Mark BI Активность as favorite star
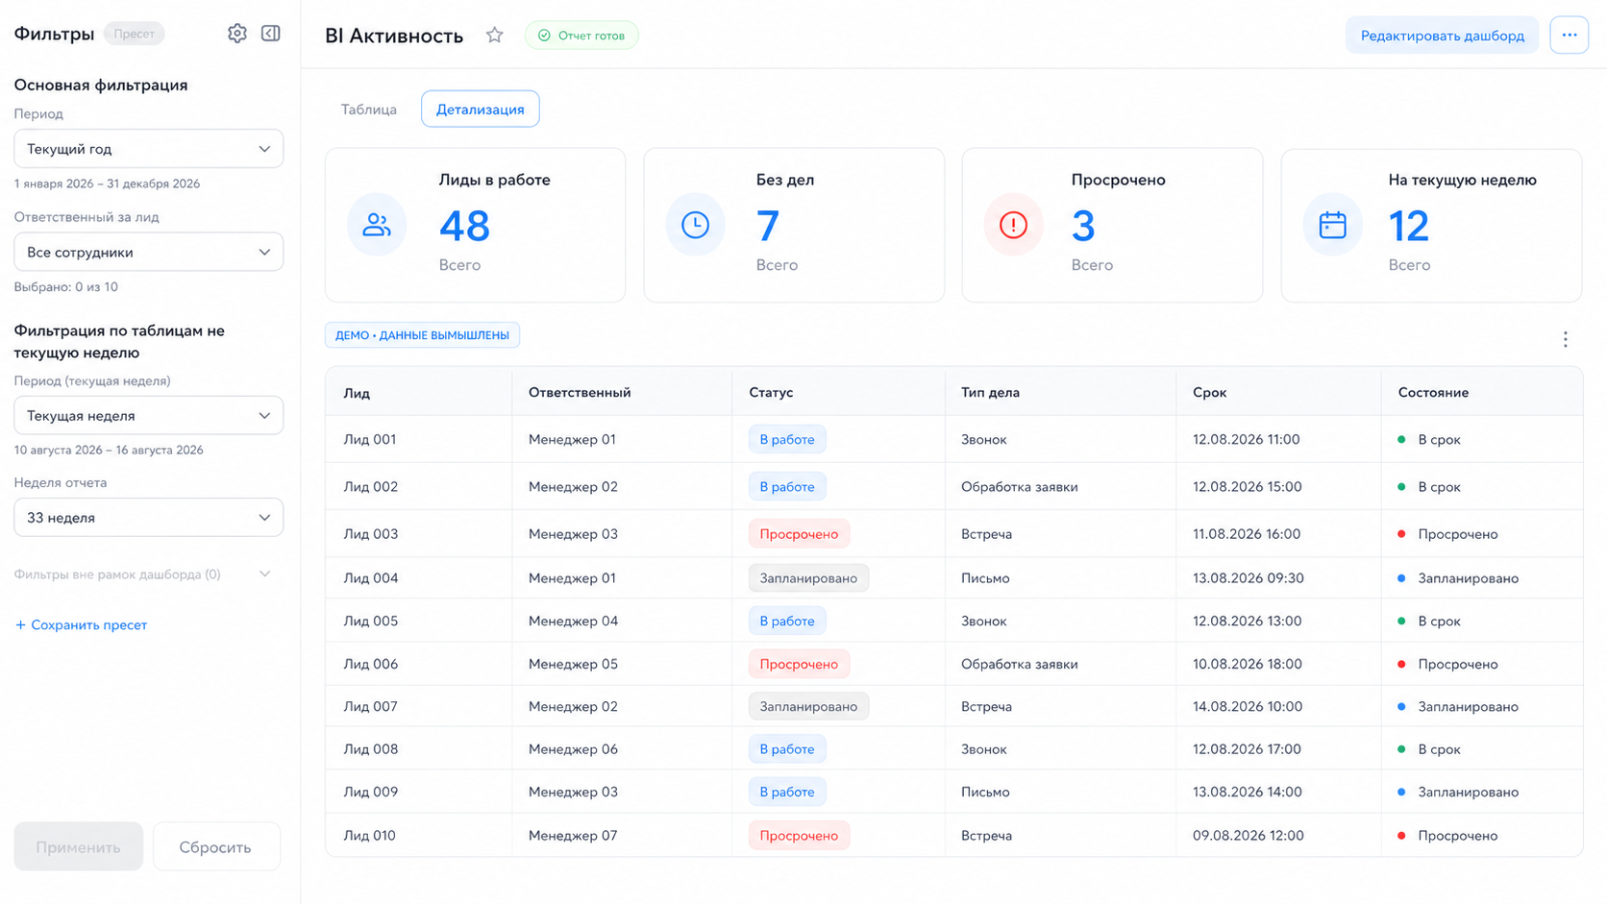Image resolution: width=1607 pixels, height=904 pixels. [x=494, y=36]
